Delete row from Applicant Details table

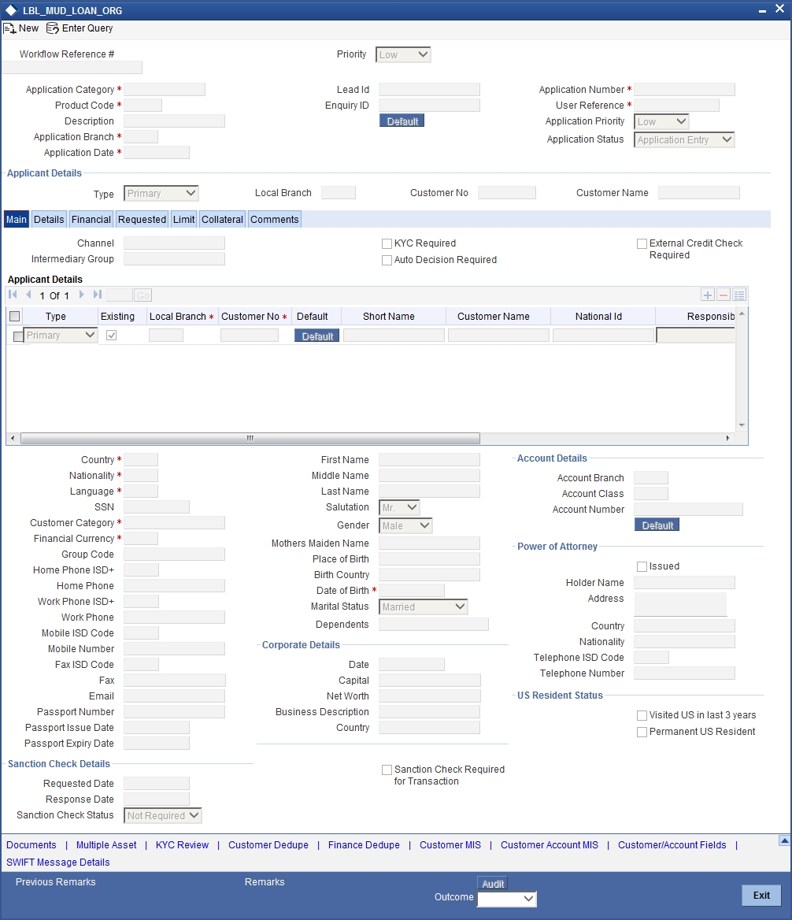pyautogui.click(x=724, y=295)
